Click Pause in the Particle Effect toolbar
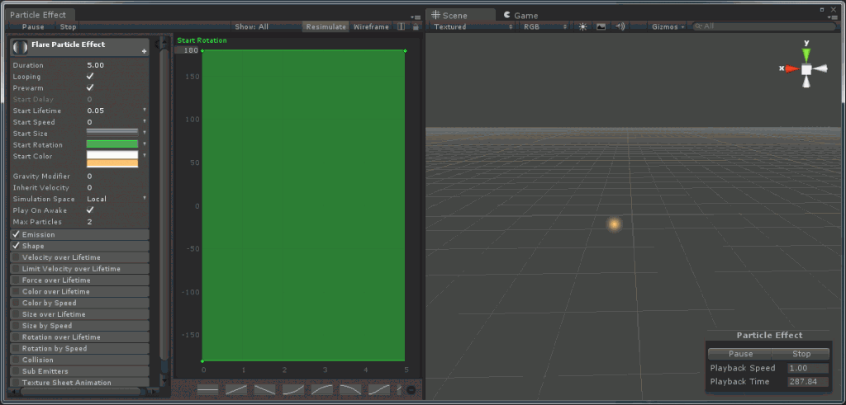 33,26
